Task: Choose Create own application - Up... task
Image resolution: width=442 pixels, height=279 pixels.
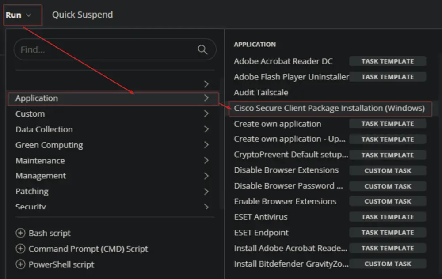Action: (290, 139)
